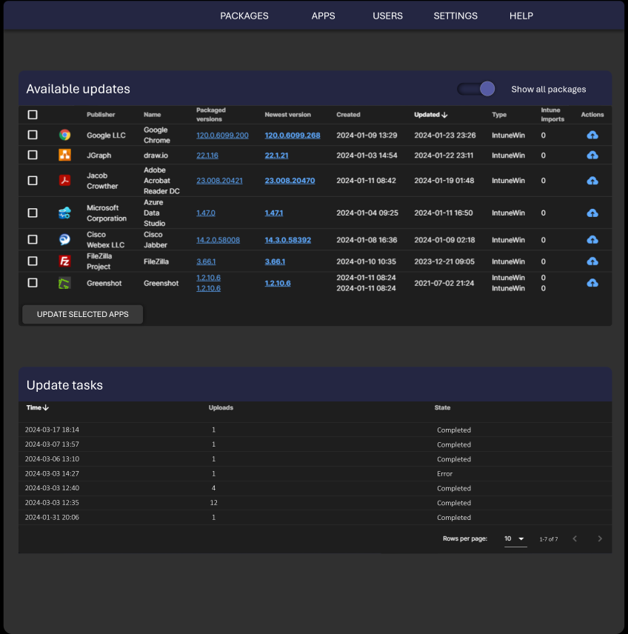This screenshot has height=634, width=628.
Task: Click the Cisco Jabber app icon
Action: [64, 240]
